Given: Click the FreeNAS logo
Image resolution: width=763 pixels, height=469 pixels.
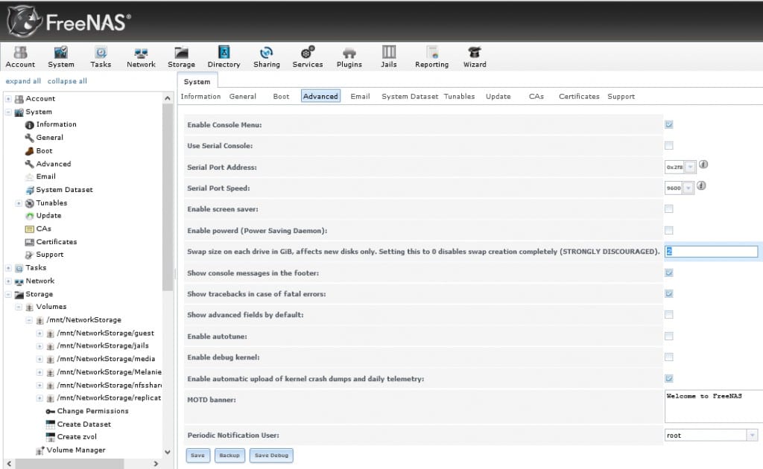Looking at the screenshot, I should pyautogui.click(x=69, y=22).
